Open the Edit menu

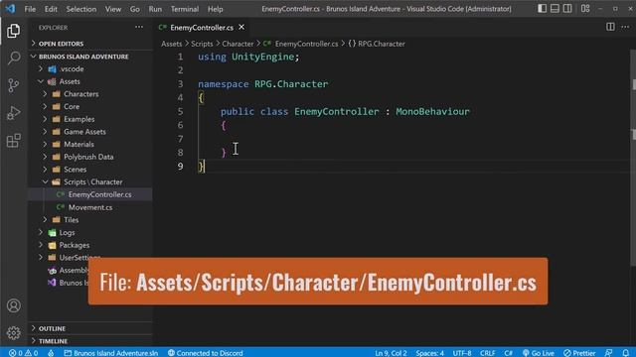tap(51, 9)
